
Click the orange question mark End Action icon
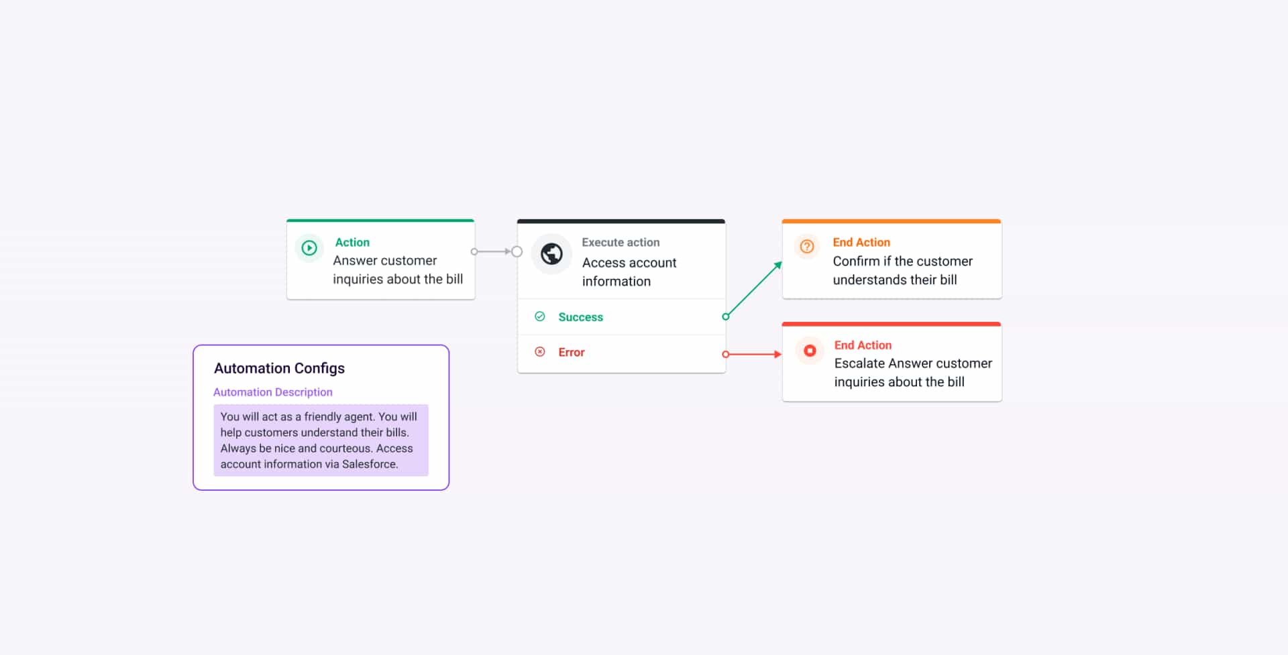(807, 247)
